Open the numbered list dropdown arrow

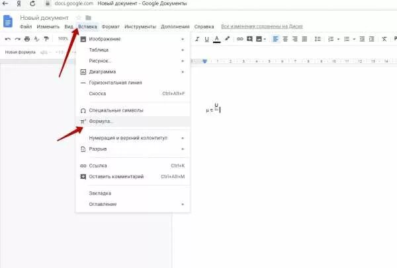[x=338, y=39]
